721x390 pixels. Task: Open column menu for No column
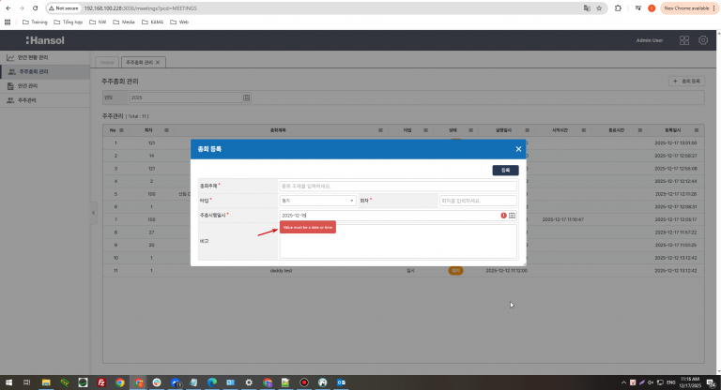tap(121, 130)
